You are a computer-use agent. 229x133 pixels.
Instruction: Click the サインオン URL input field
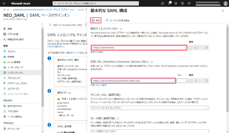tap(150, 108)
